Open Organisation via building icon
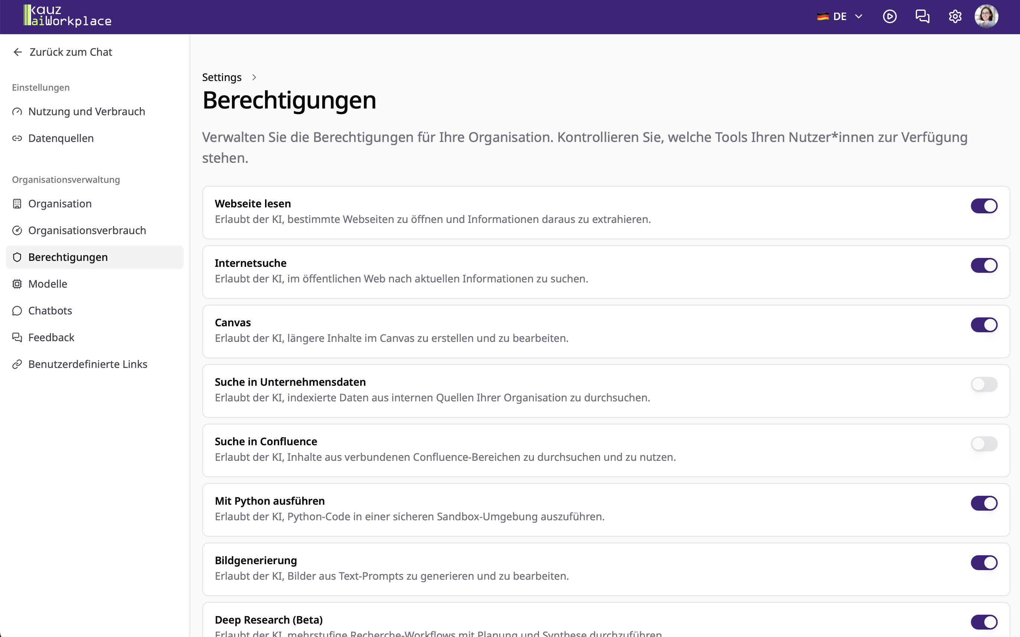 [x=17, y=204]
